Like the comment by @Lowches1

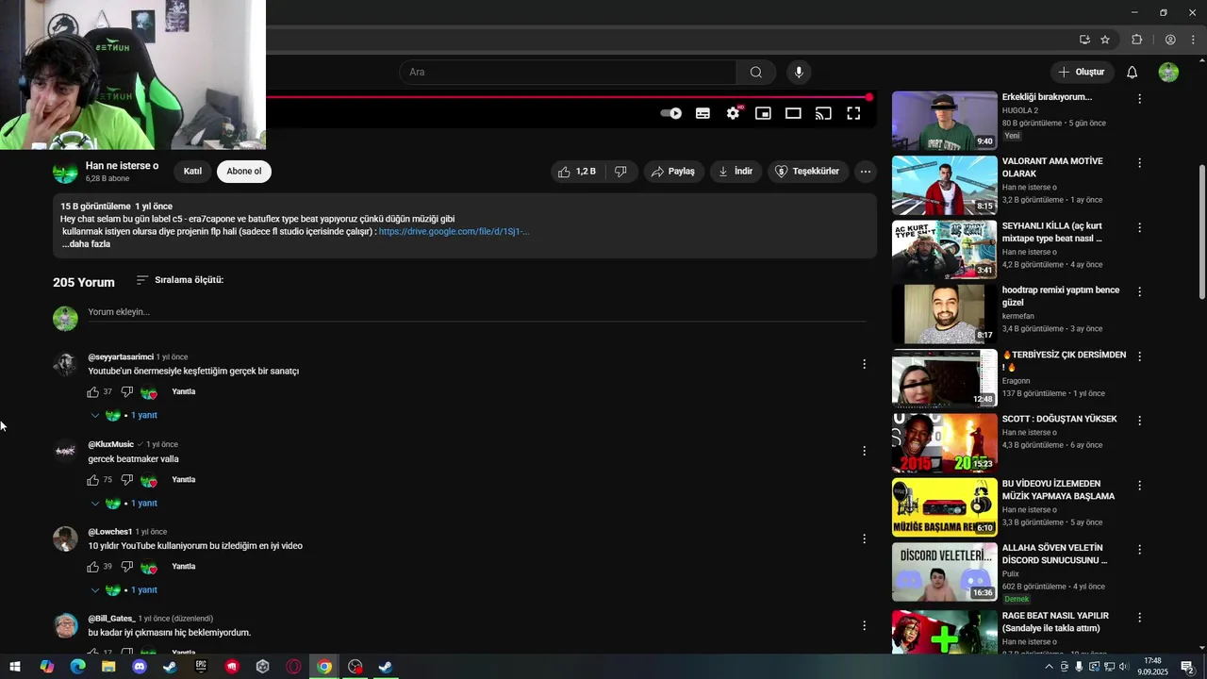point(93,567)
